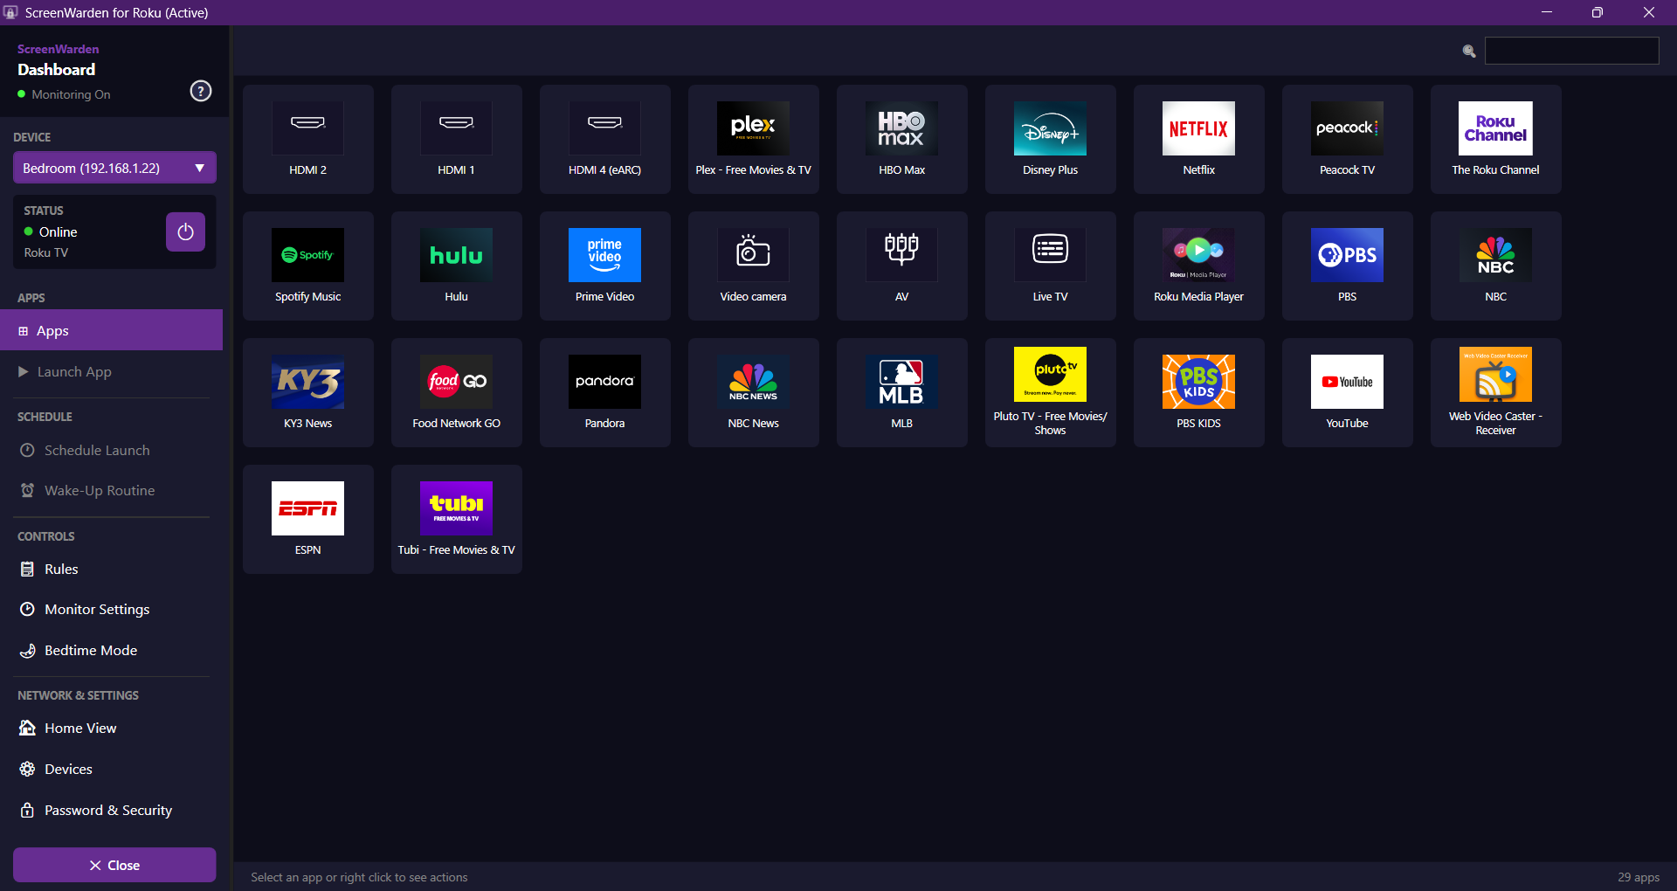The image size is (1677, 891).
Task: Select Spotify Music tile
Action: coord(307,266)
